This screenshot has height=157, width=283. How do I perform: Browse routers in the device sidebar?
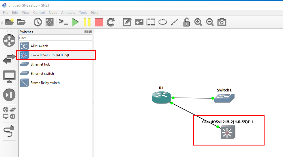(x=9, y=41)
